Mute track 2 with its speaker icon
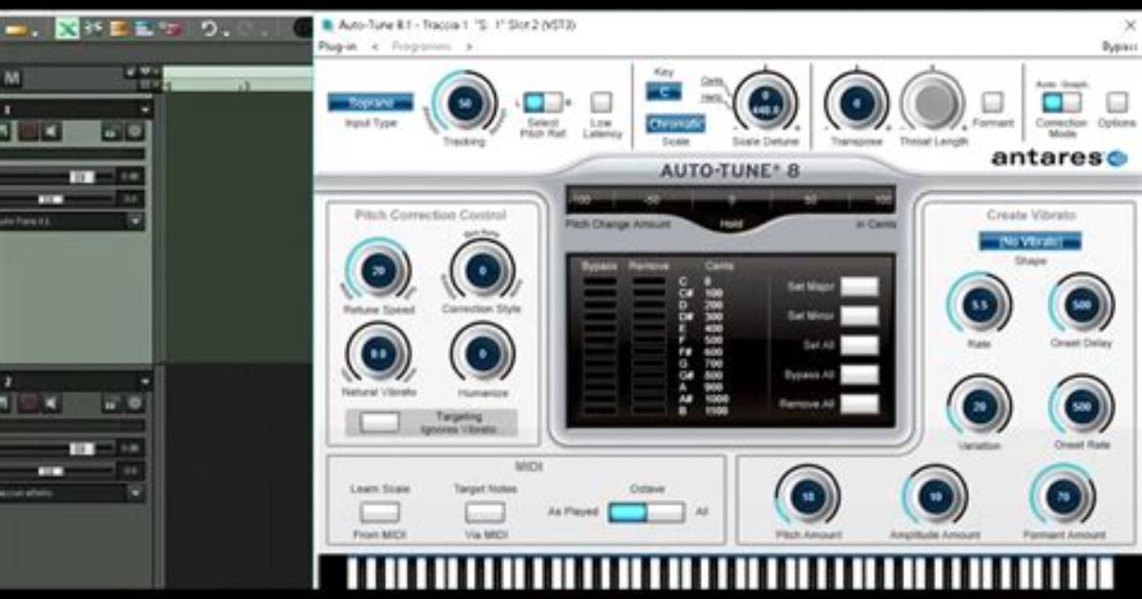Viewport: 1142px width, 599px height. [x=51, y=403]
